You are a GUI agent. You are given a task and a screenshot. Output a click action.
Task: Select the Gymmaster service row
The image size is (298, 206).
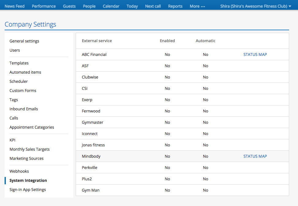point(182,123)
